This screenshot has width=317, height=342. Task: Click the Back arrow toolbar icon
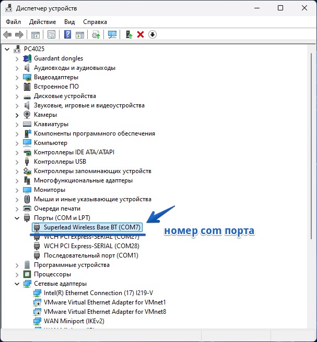pos(7,34)
